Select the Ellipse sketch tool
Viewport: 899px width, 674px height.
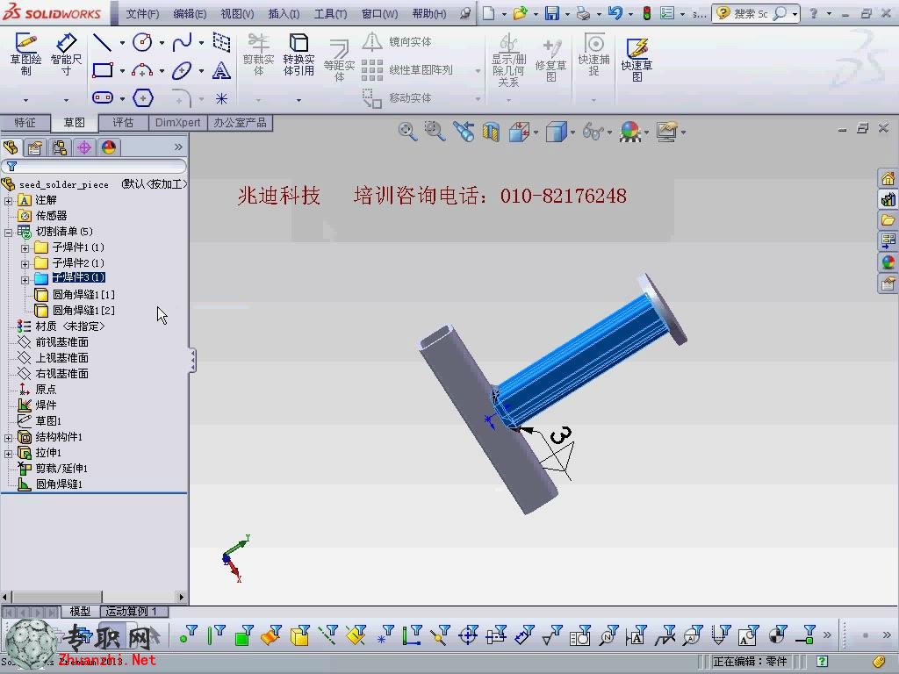[182, 70]
